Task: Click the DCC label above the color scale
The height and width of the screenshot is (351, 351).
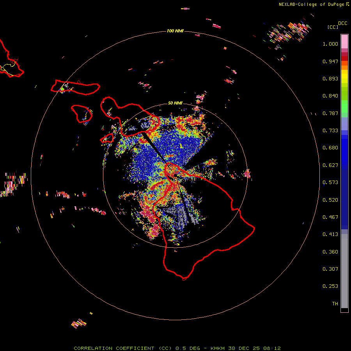Action: (x=342, y=23)
